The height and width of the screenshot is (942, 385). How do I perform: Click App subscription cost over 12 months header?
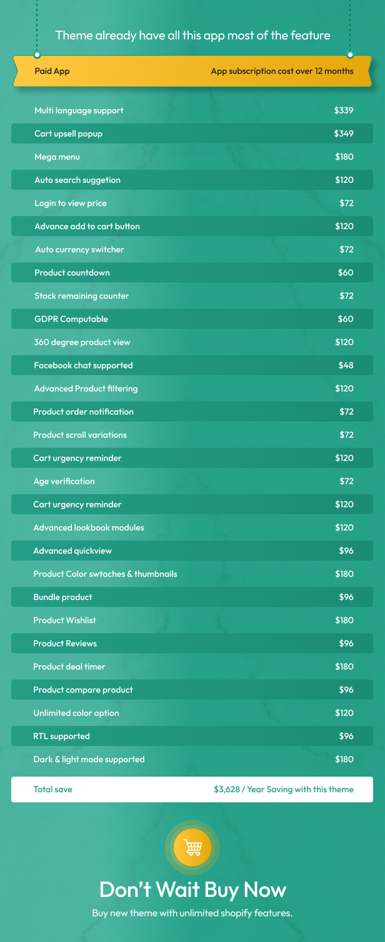tap(282, 71)
